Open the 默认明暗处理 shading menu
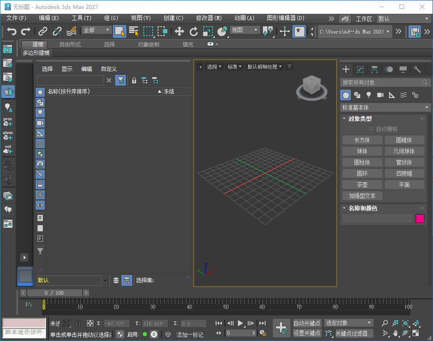 (x=265, y=67)
